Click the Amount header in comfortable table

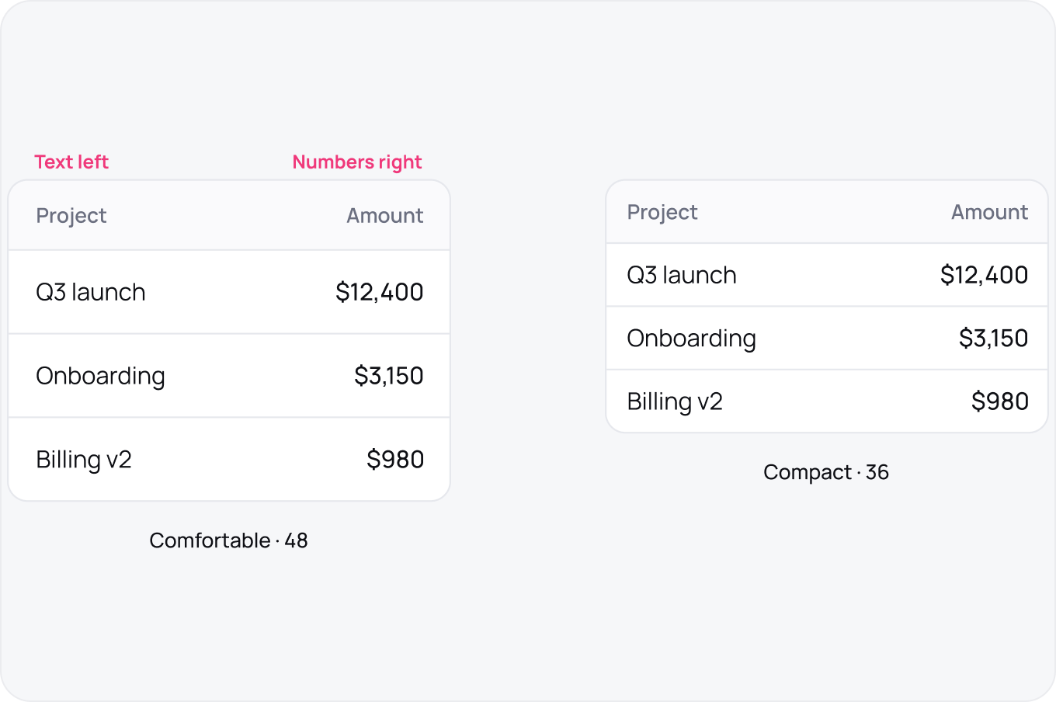(385, 216)
